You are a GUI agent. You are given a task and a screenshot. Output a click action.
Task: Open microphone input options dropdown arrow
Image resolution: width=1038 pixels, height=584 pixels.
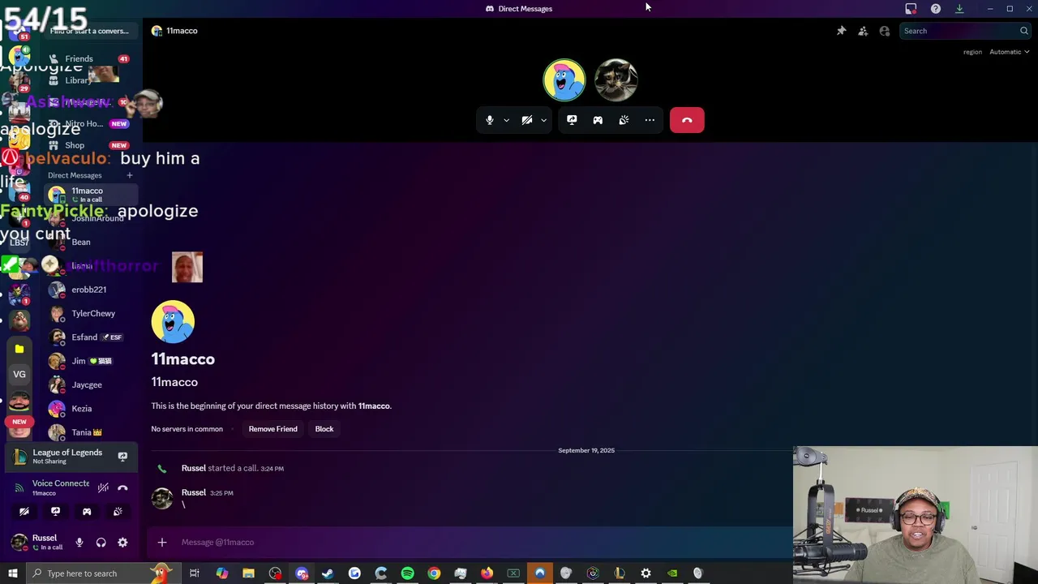pos(506,120)
